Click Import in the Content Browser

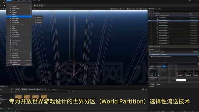[x=24, y=89]
